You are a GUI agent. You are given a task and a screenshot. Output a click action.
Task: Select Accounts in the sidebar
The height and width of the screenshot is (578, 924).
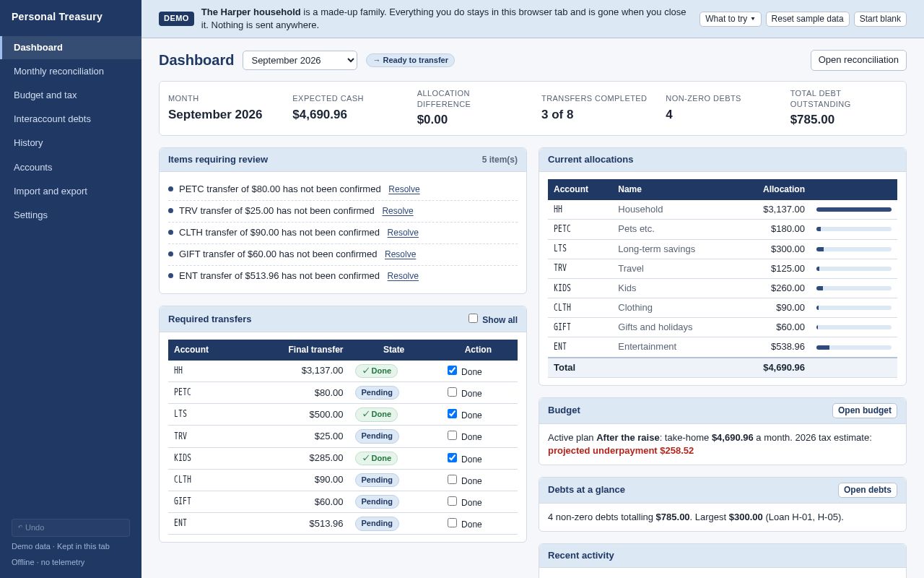[x=71, y=168]
